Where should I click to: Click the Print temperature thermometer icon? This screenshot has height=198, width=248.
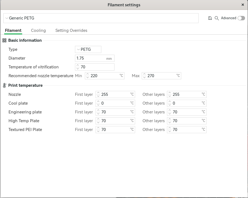pyautogui.click(x=4, y=85)
